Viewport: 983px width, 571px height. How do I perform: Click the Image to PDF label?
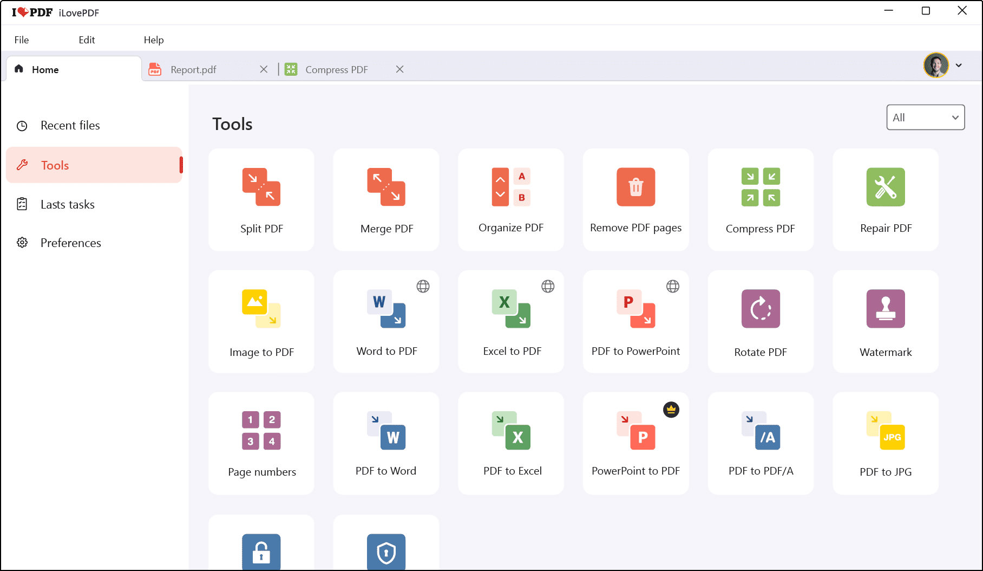coord(262,352)
